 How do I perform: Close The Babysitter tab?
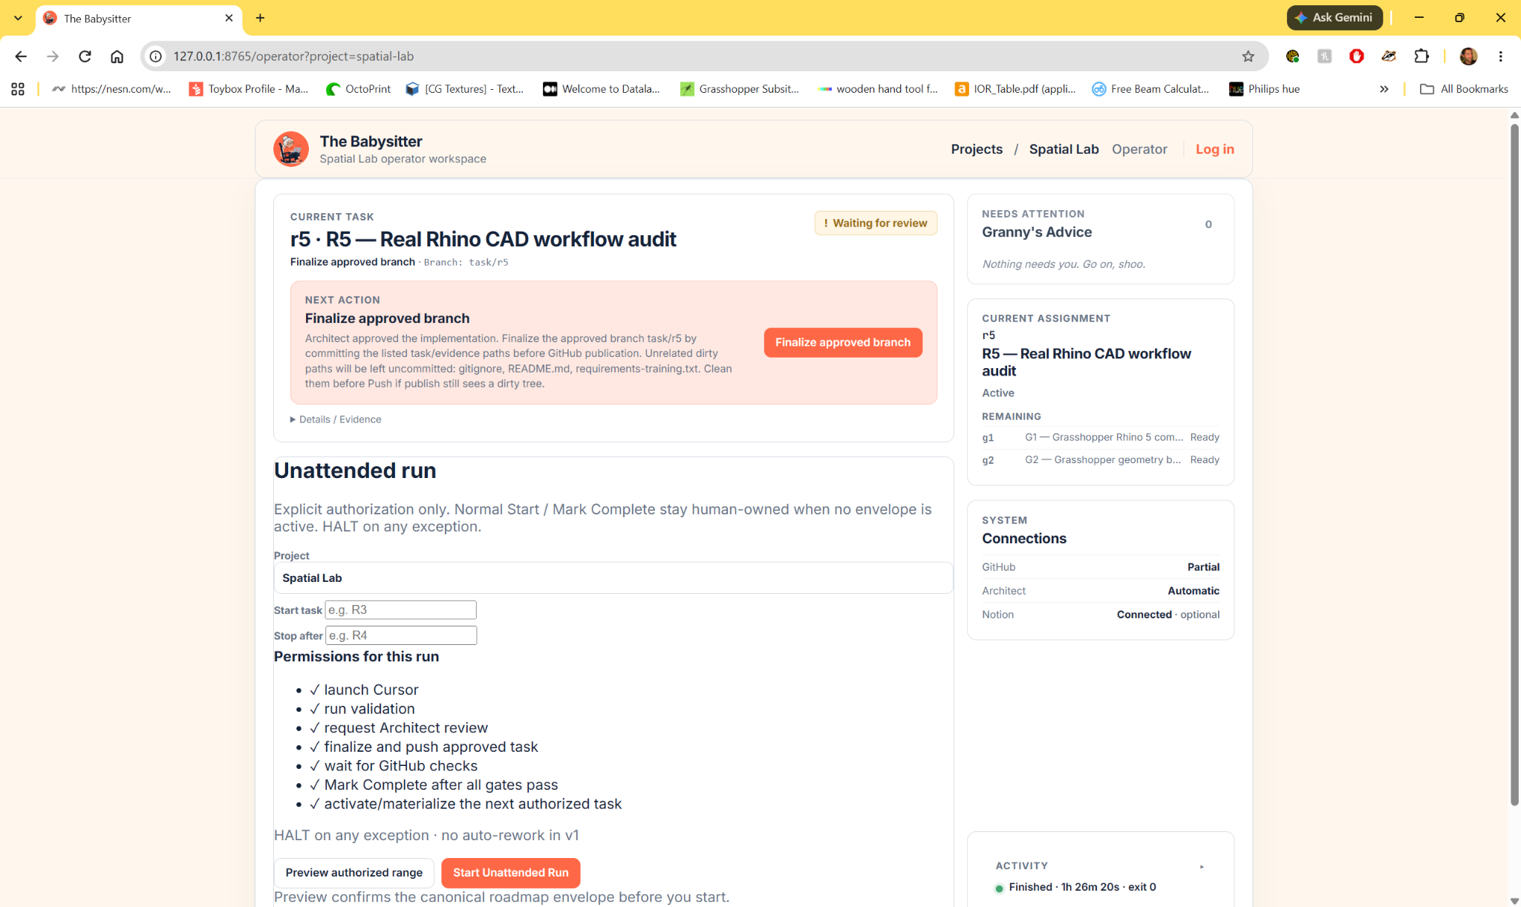tap(229, 18)
